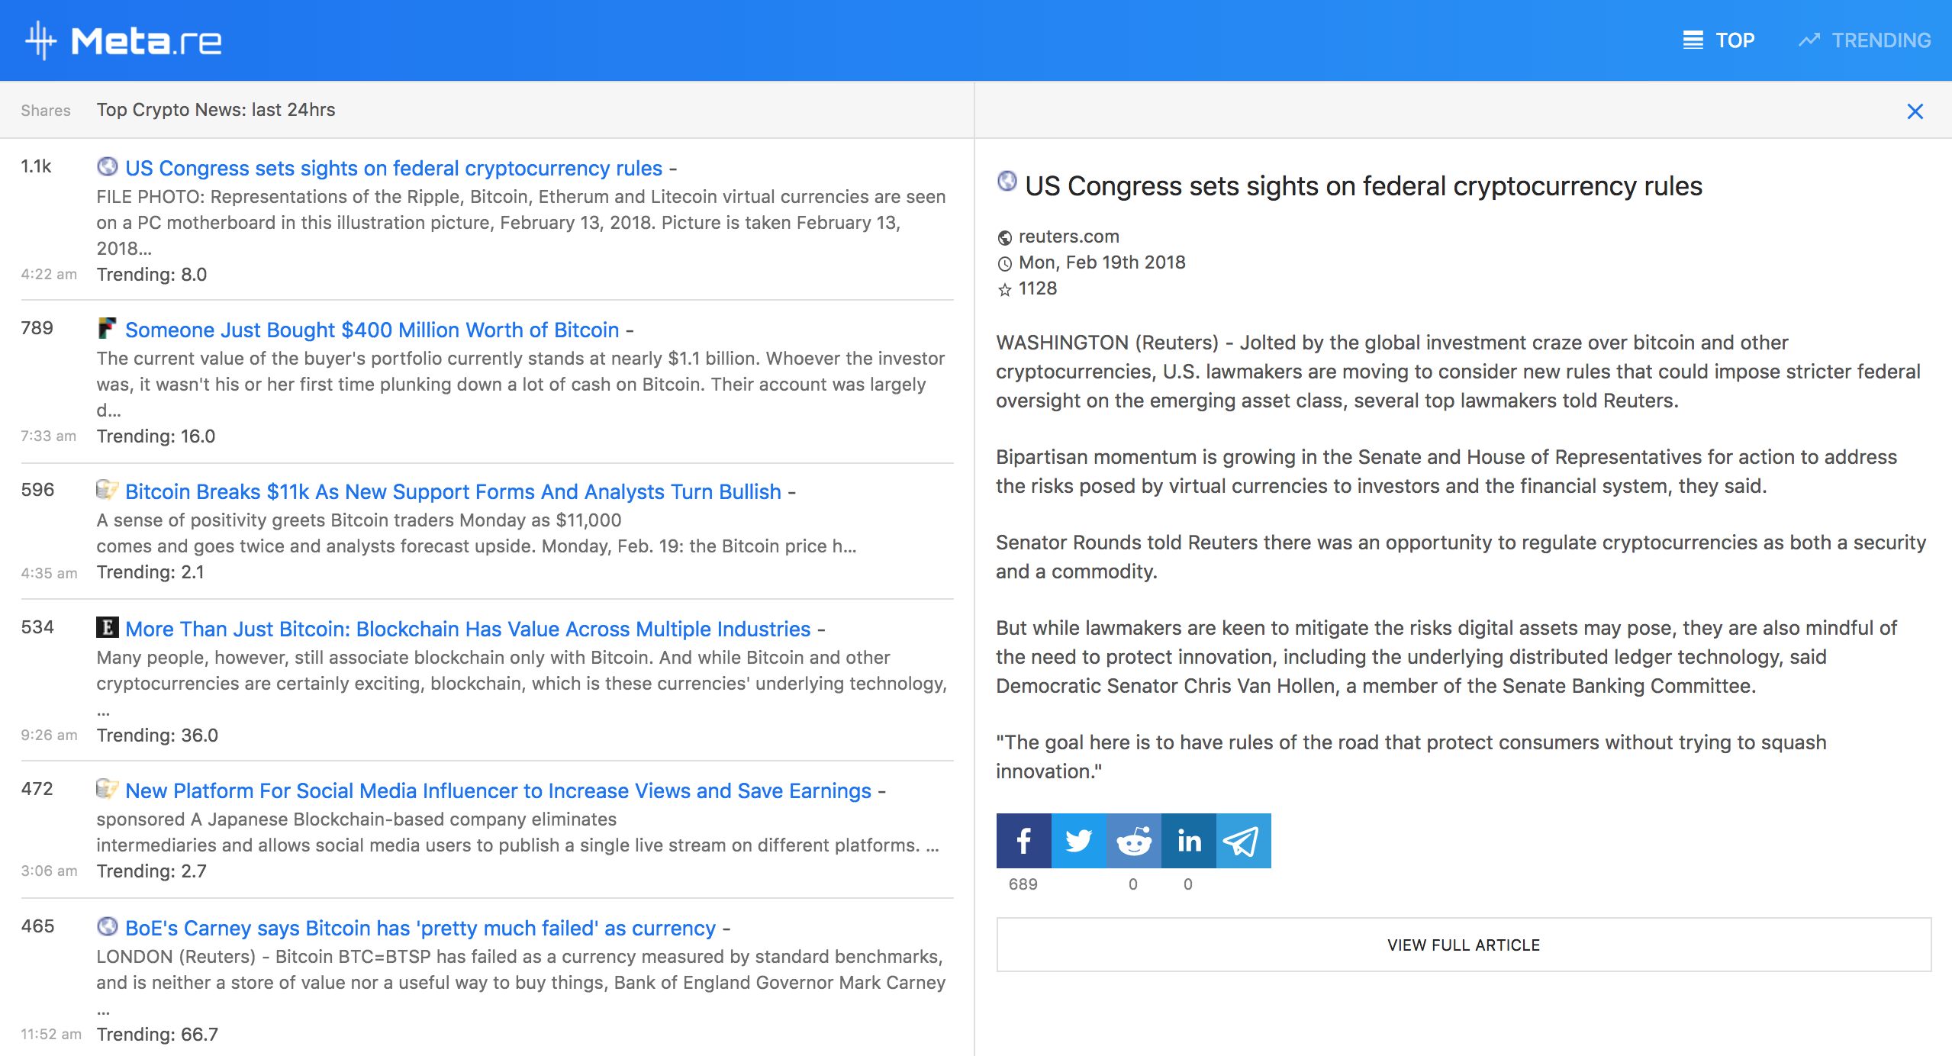The image size is (1952, 1056).
Task: Click VIEW FULL ARTICLE
Action: [1464, 945]
